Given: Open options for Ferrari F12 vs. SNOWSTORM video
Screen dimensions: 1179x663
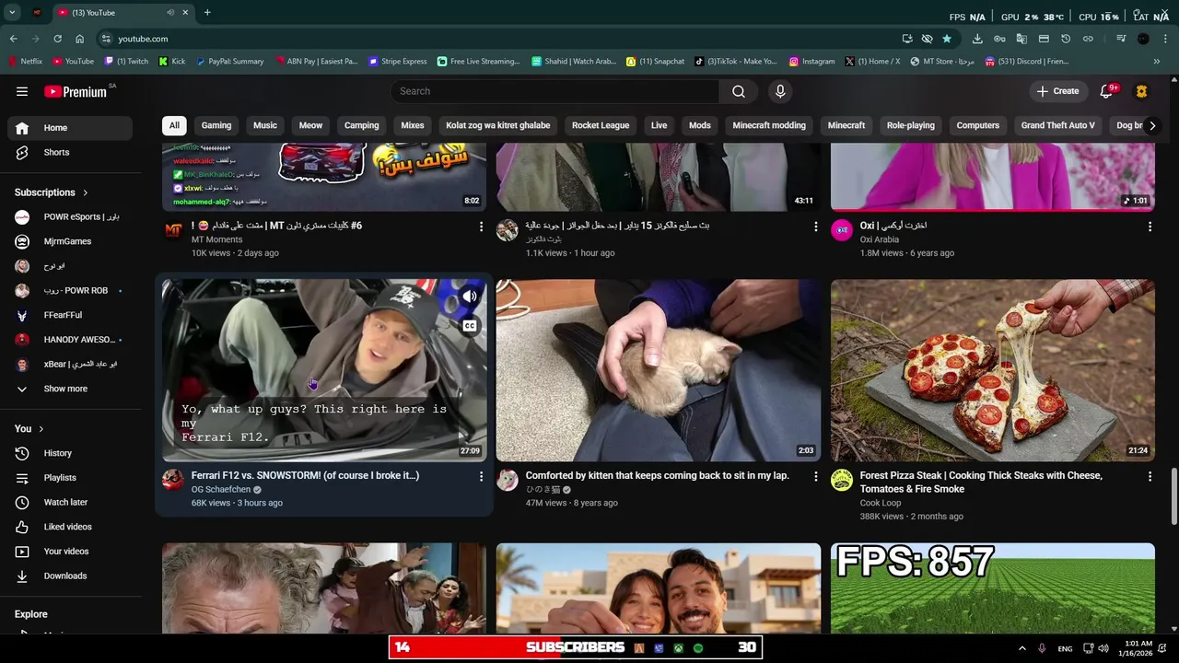Looking at the screenshot, I should pyautogui.click(x=481, y=476).
